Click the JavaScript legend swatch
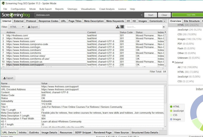203x137 pixels. 171,111
